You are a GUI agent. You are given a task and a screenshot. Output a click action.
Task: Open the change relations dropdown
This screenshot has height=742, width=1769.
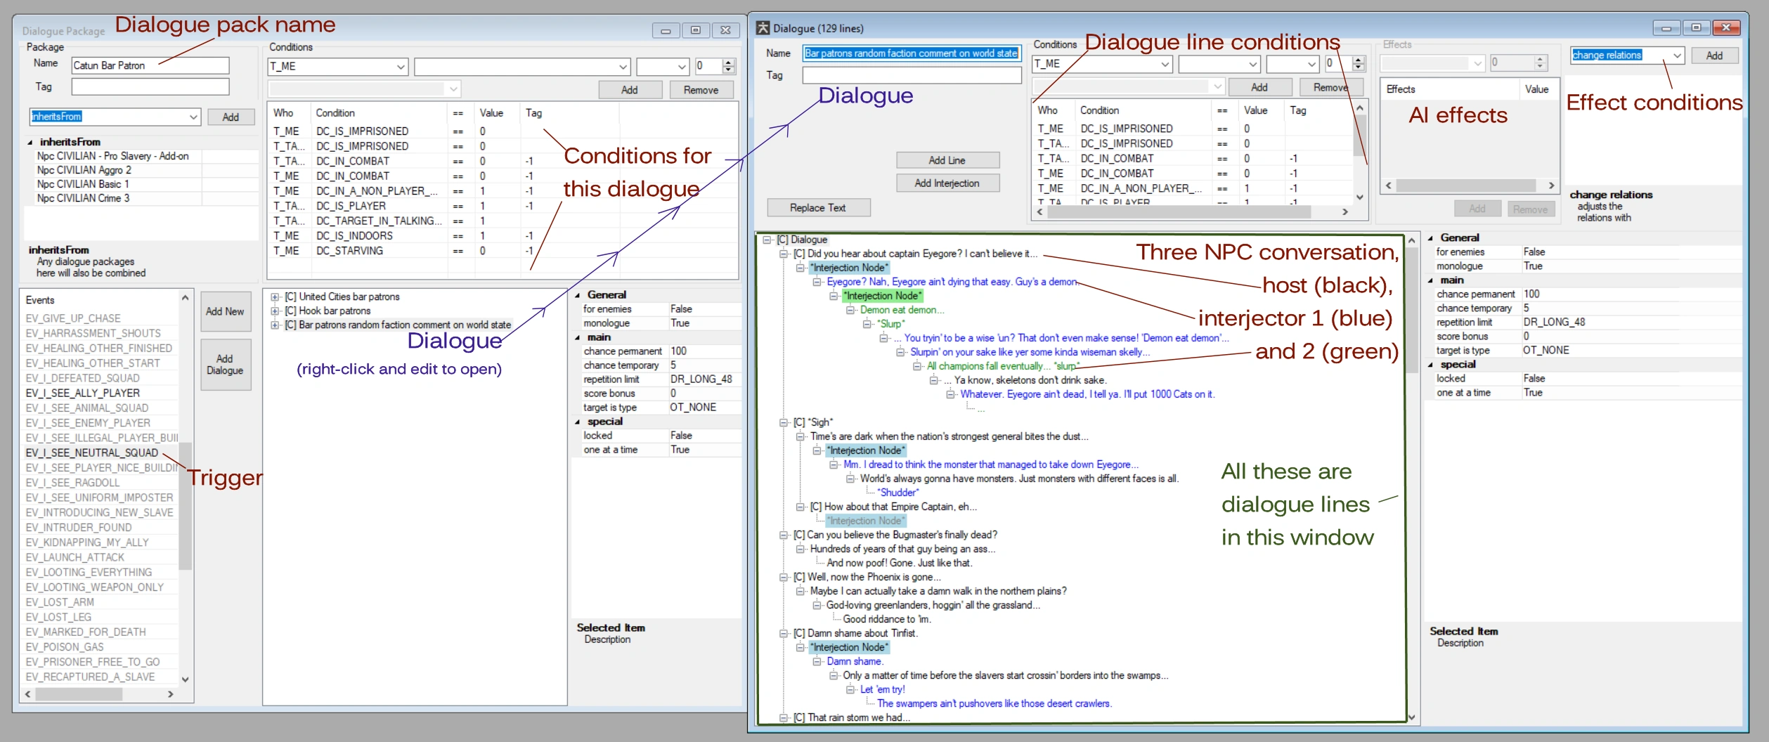[1677, 55]
